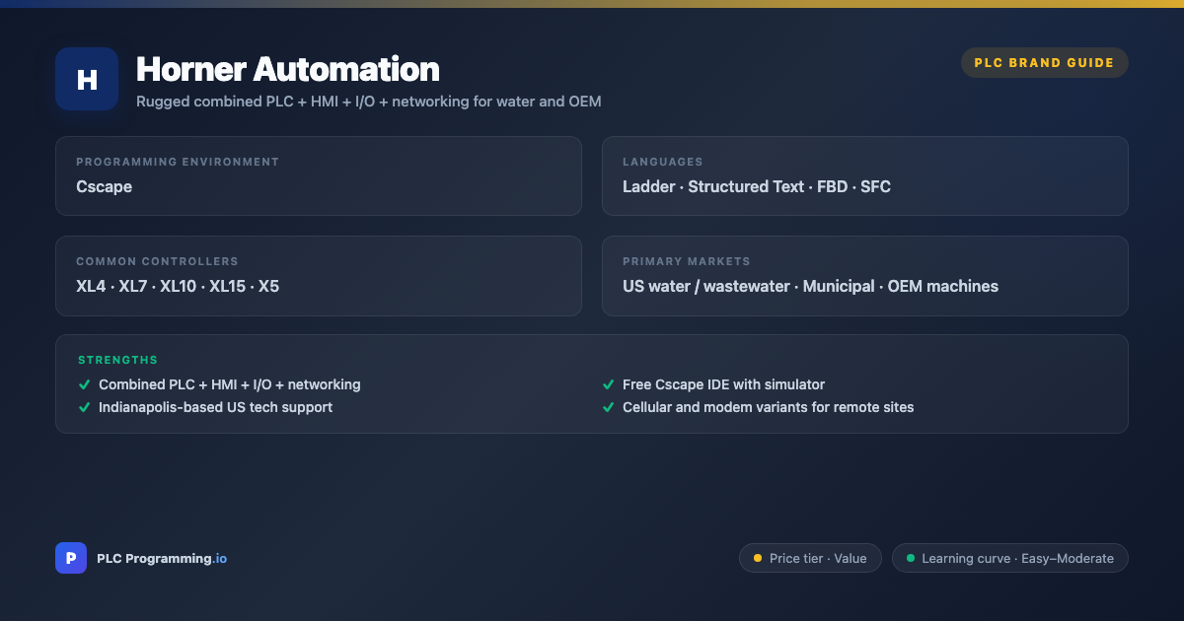The width and height of the screenshot is (1184, 621).
Task: Click the yellow dot in Price tier pill
Action: [x=758, y=558]
